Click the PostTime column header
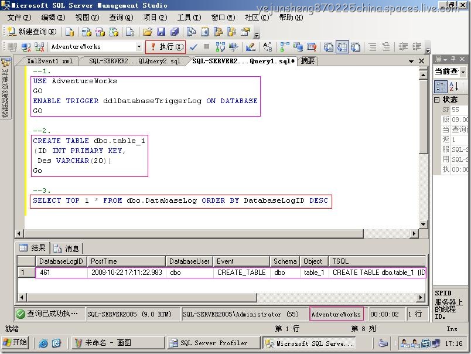Screen dimensions: 471x354 coord(126,261)
